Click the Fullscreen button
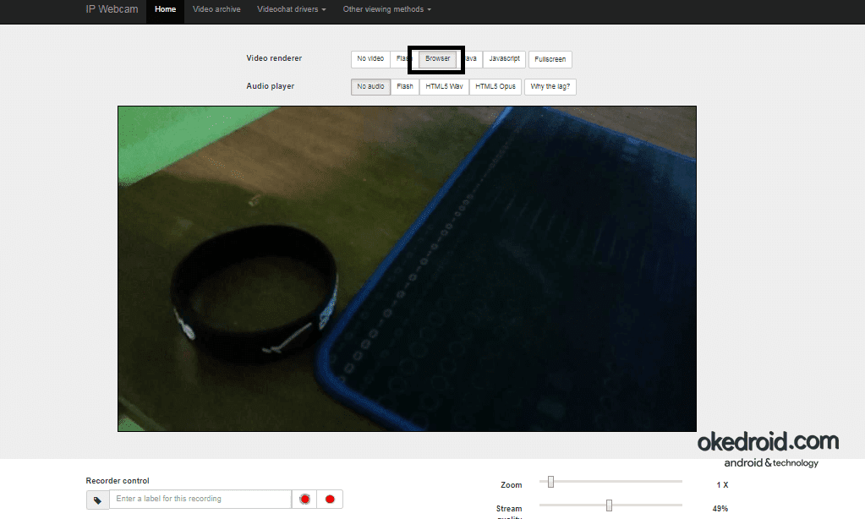Screen dimensions: 865x519 pyautogui.click(x=550, y=59)
